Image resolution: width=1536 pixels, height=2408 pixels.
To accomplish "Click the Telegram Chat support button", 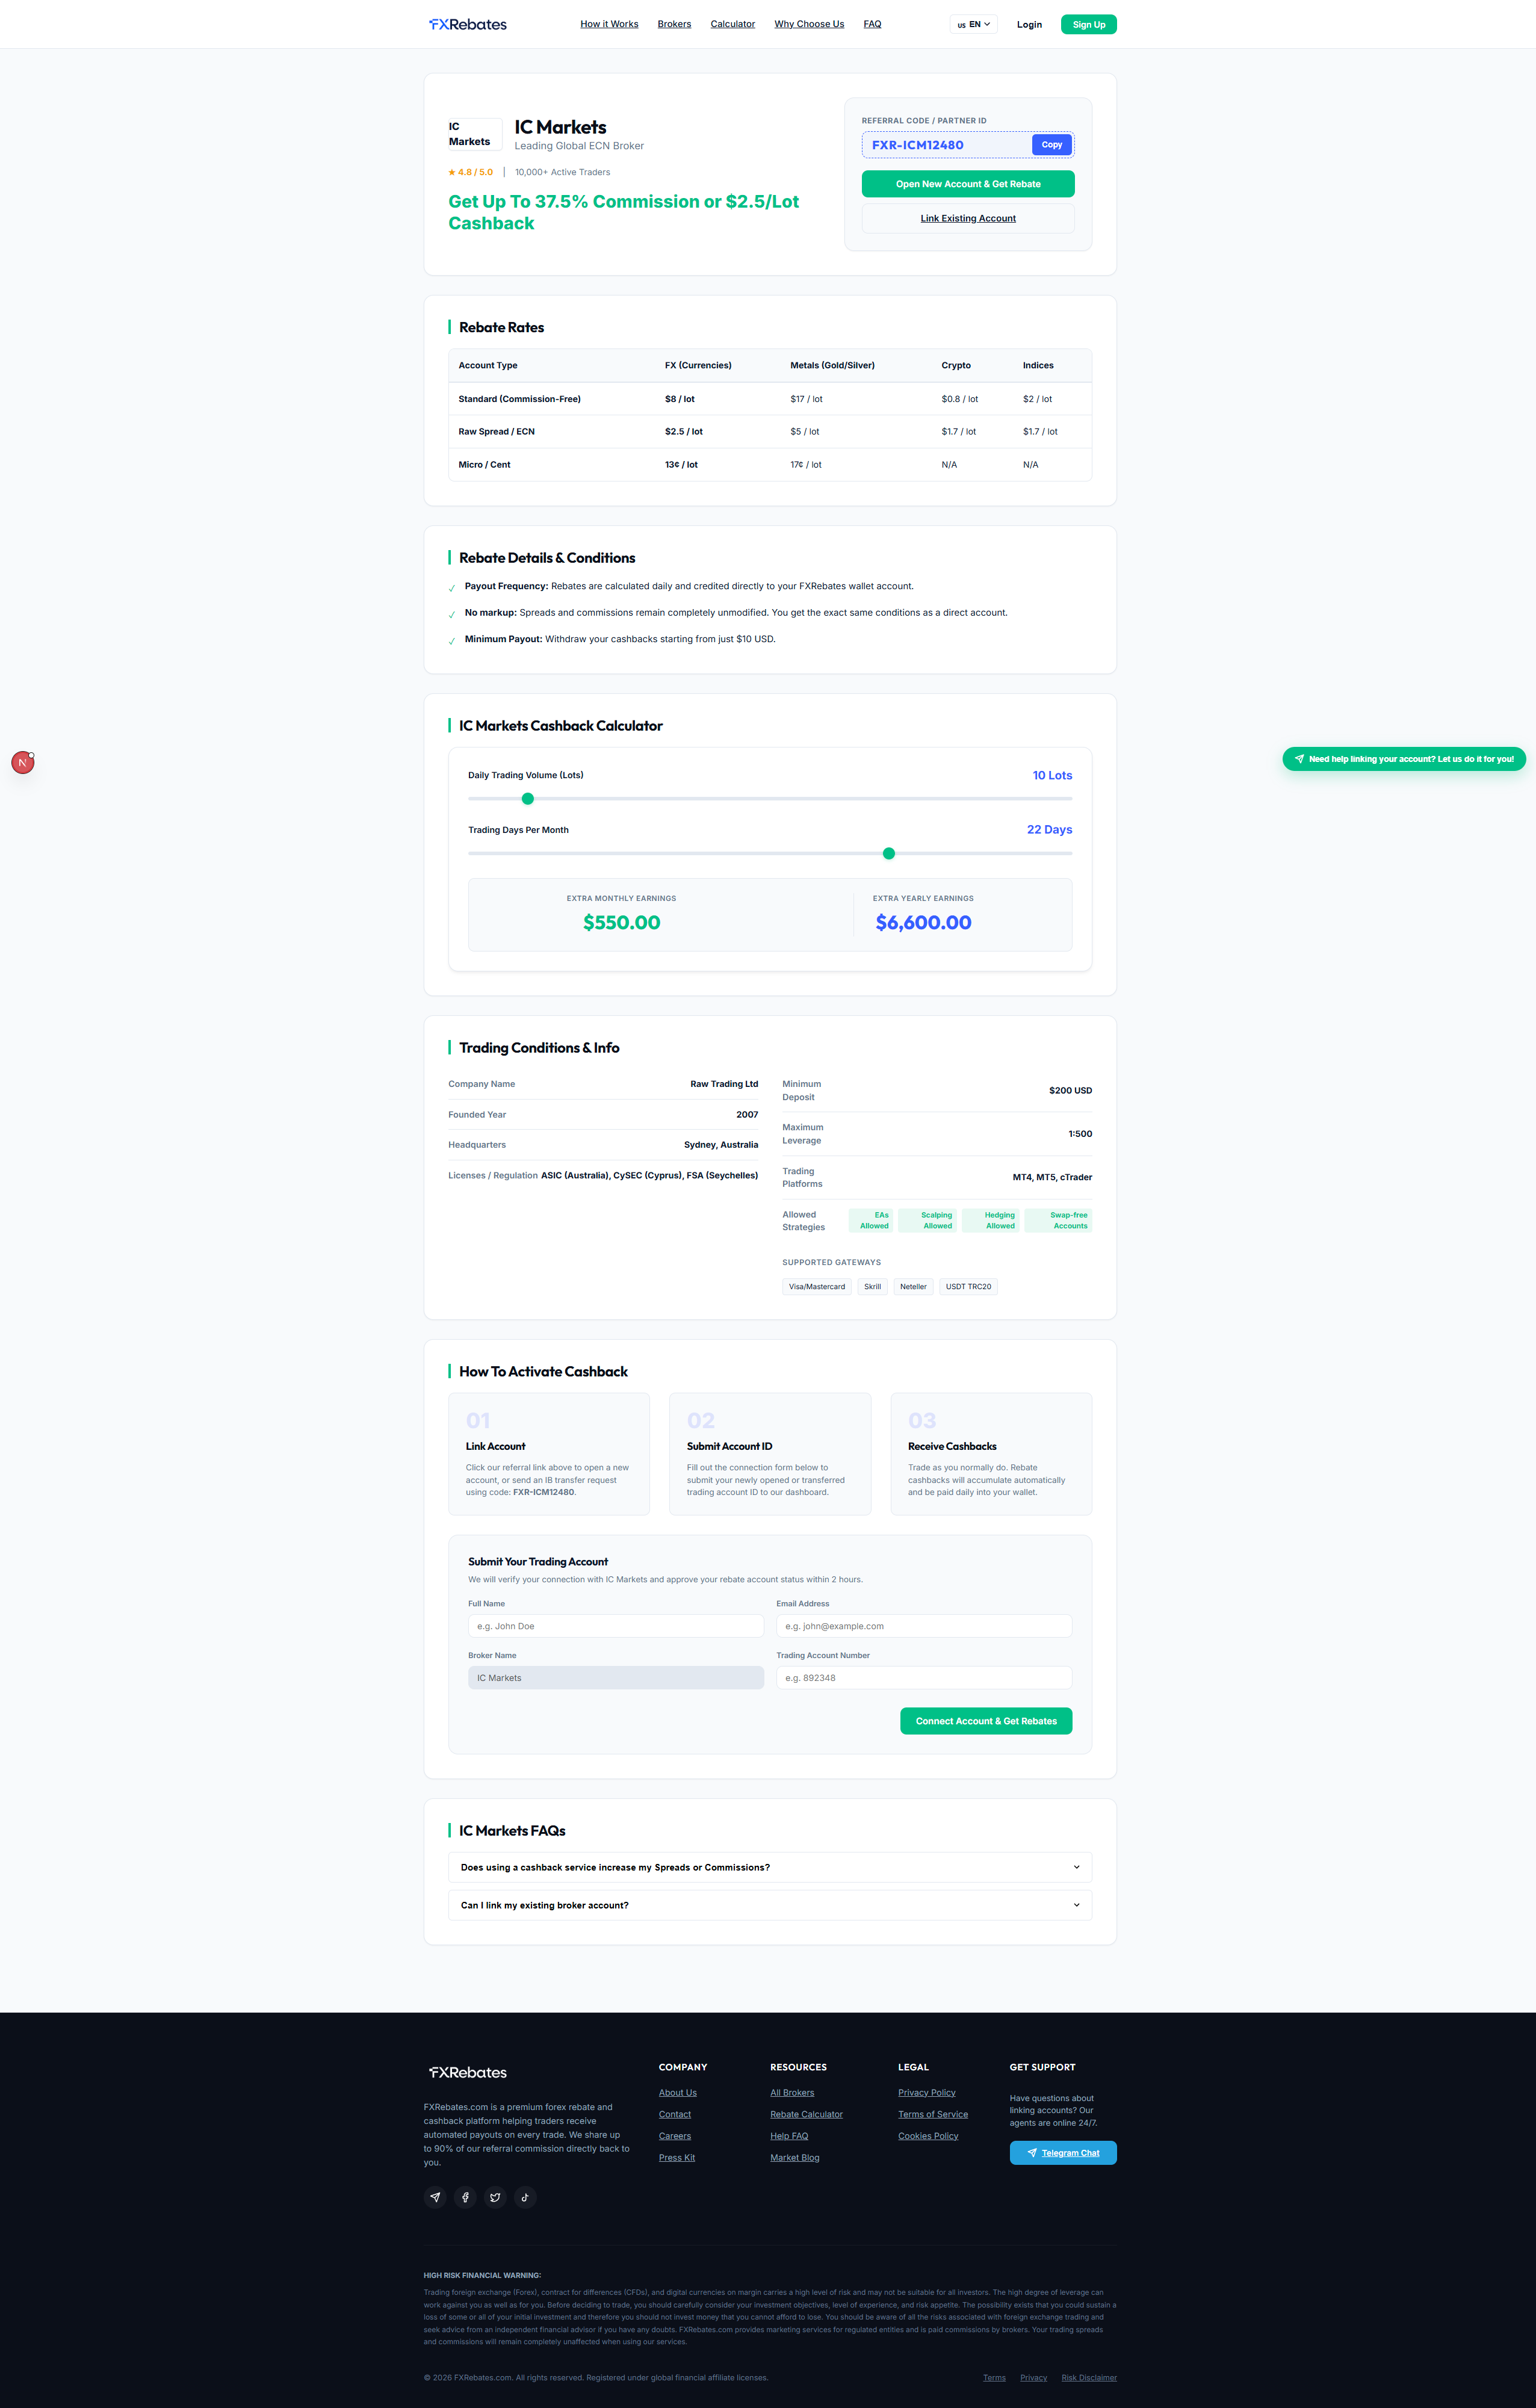I will (x=1063, y=2153).
